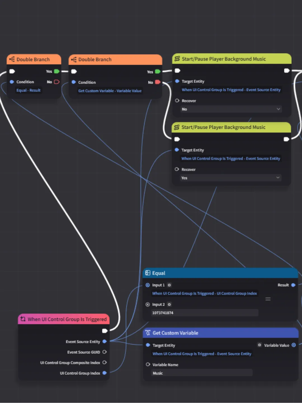Click the execution input pin on the Music node with Recover No
Image resolution: width=302 pixels, height=403 pixels.
click(178, 71)
